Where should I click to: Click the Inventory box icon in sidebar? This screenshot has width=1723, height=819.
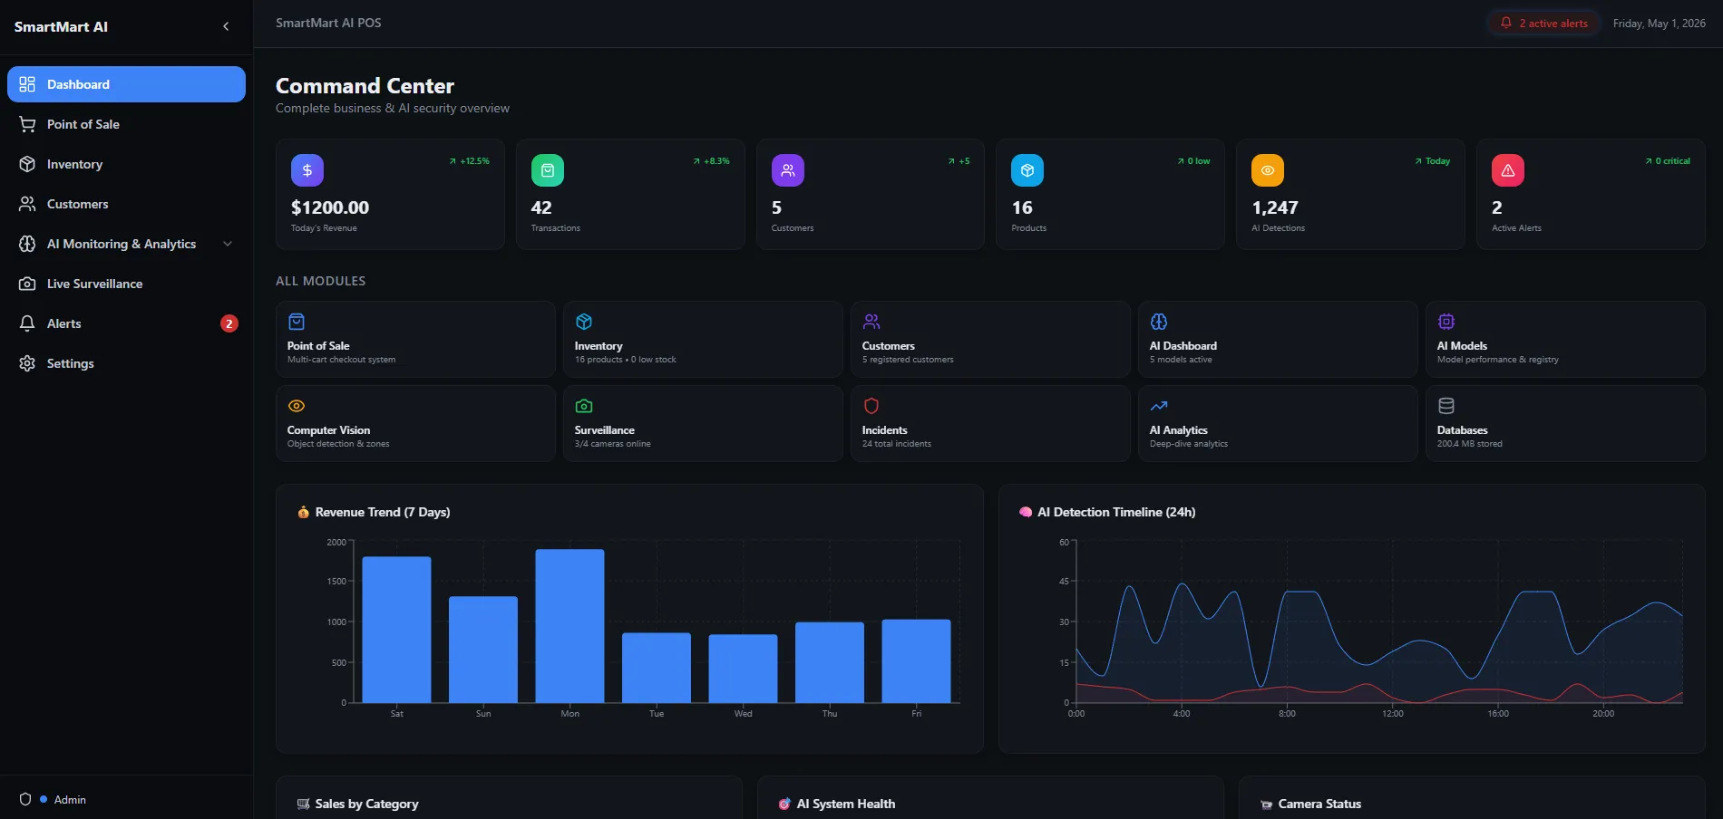27,164
